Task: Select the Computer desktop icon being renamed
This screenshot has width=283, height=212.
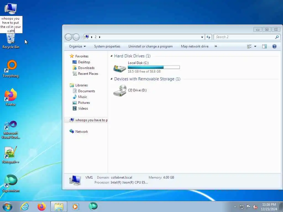Action: [11, 9]
